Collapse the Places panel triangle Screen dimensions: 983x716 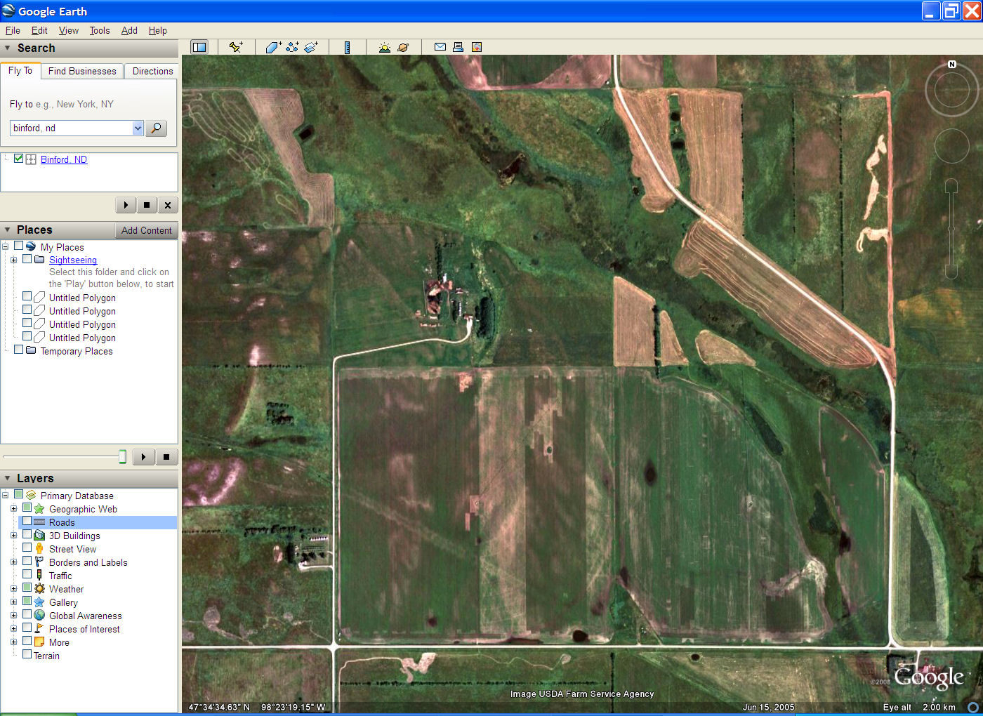8,230
